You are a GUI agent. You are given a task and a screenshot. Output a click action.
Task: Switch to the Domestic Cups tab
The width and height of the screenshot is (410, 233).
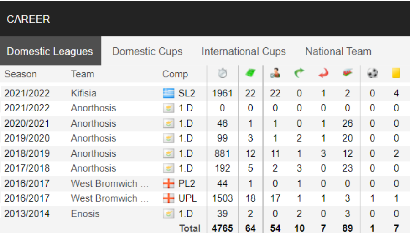click(x=147, y=51)
